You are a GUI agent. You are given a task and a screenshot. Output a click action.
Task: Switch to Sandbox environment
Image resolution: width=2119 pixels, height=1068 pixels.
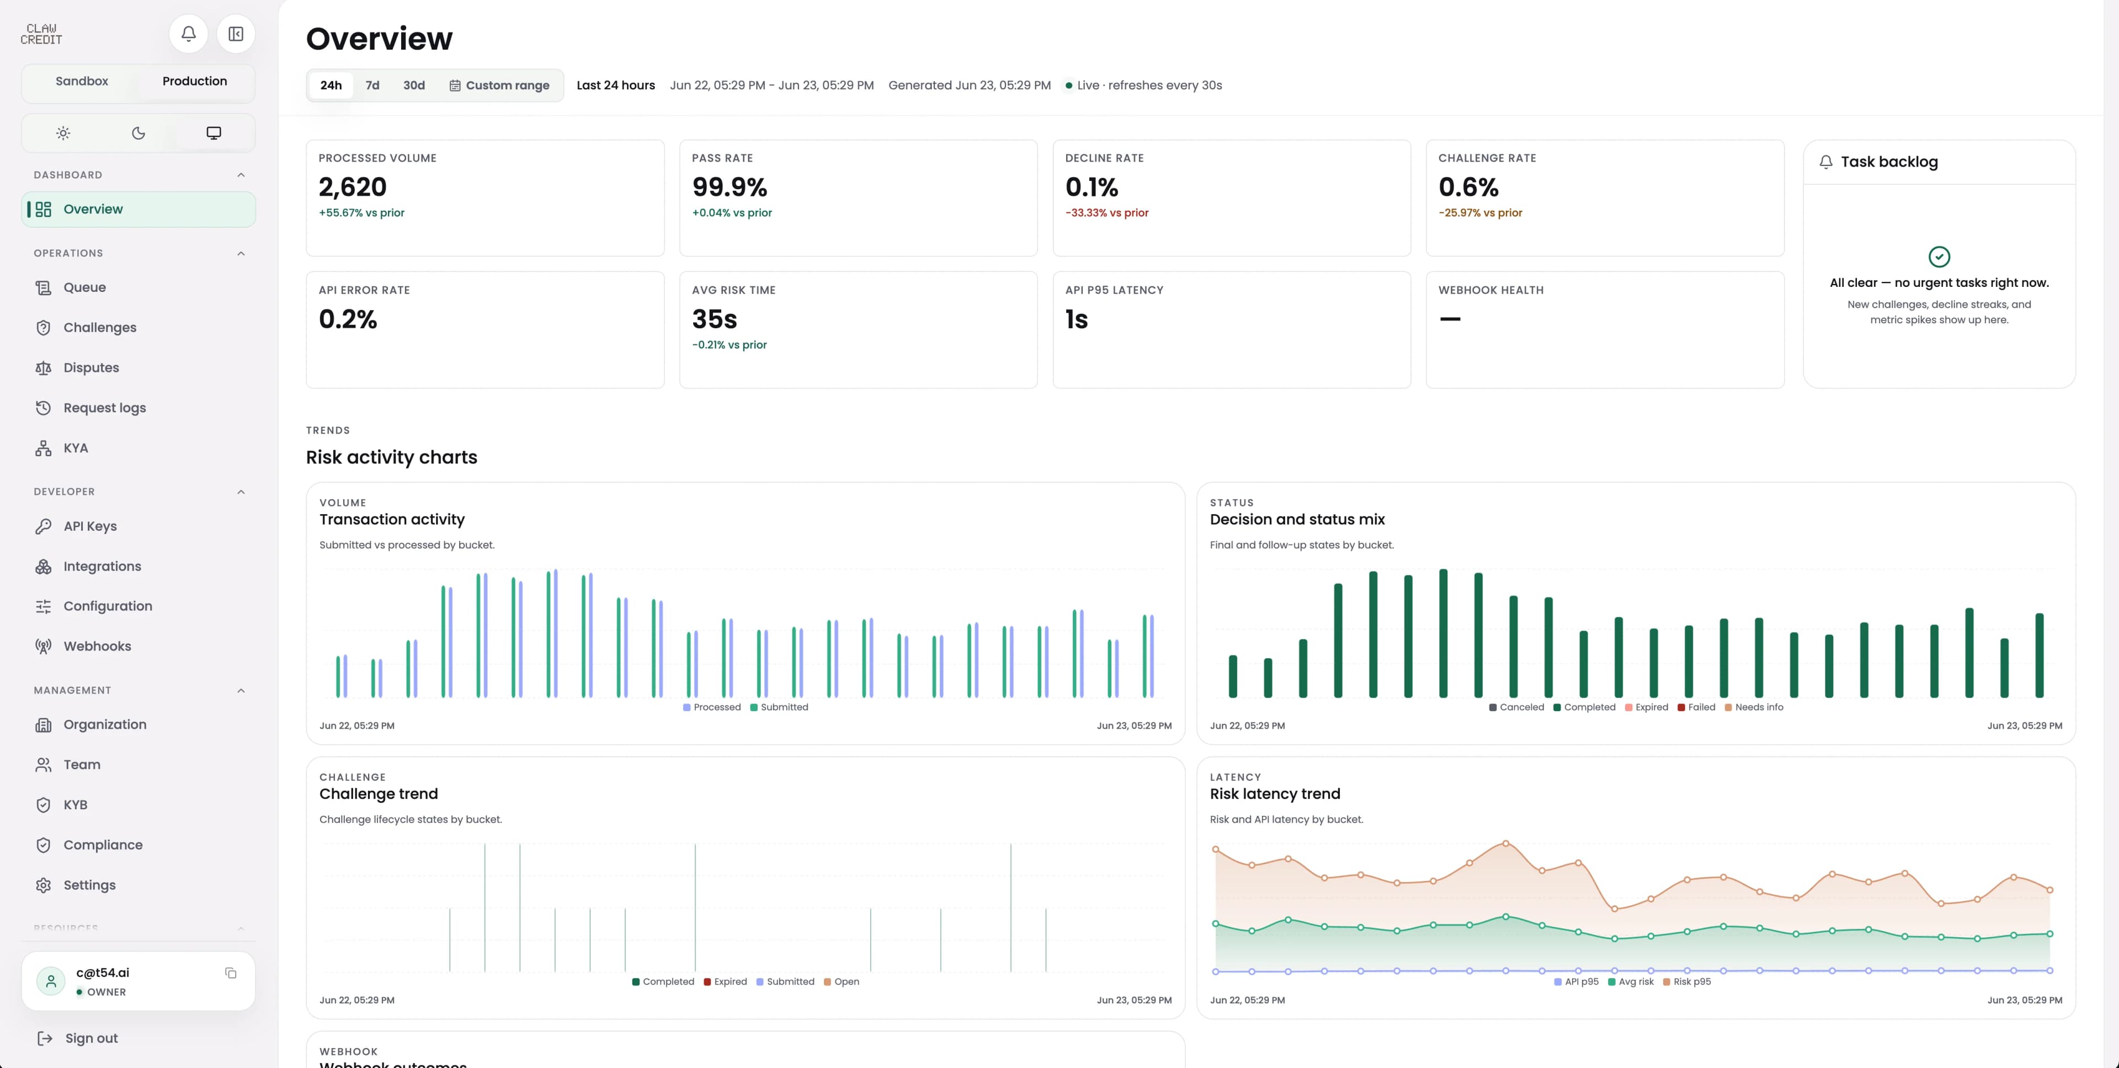pos(82,81)
